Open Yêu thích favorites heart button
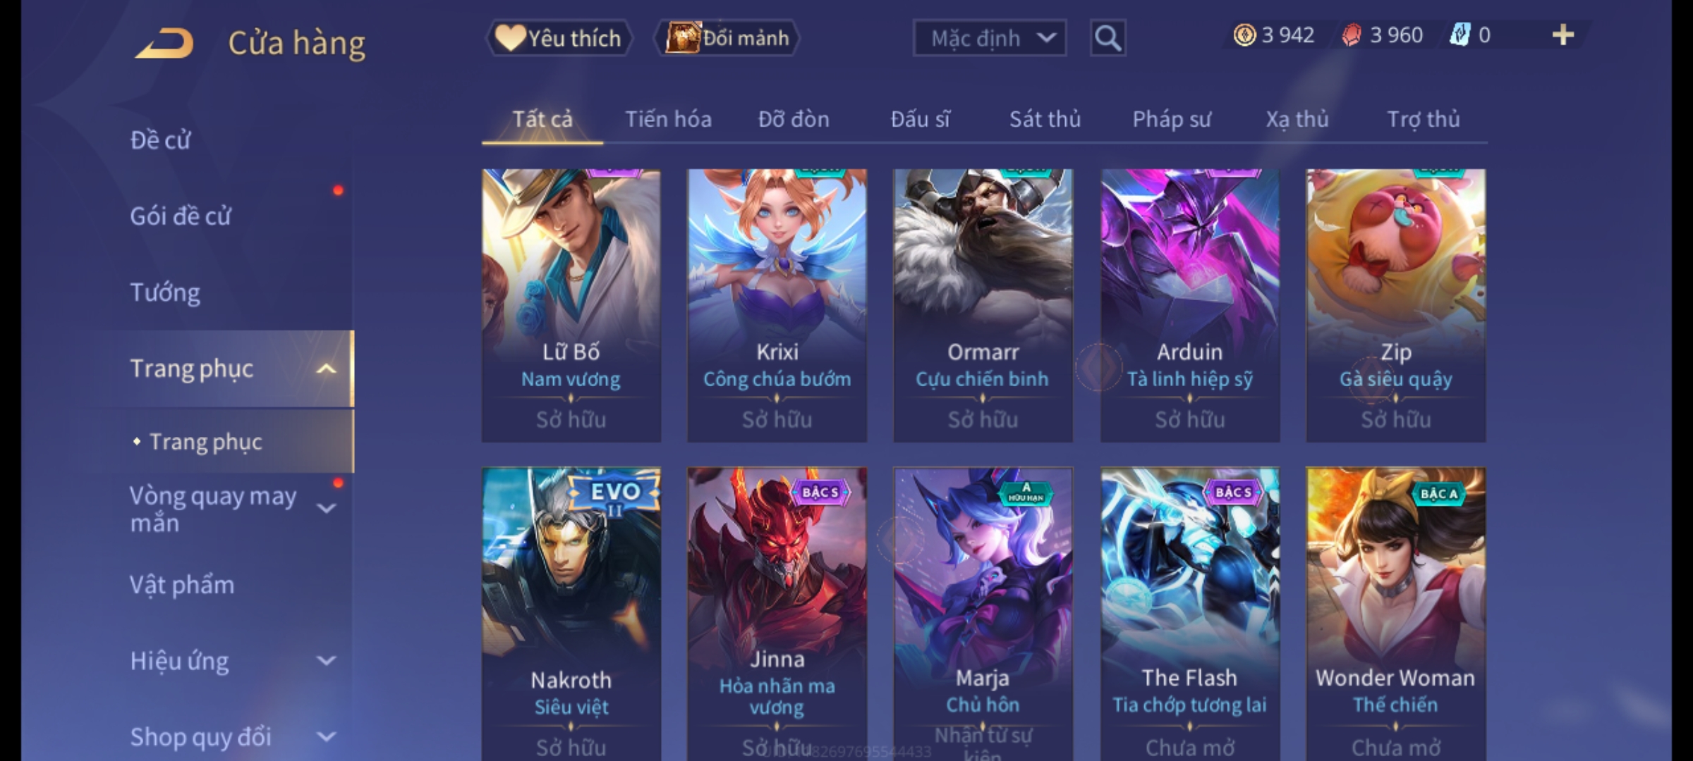The width and height of the screenshot is (1693, 761). pos(559,38)
